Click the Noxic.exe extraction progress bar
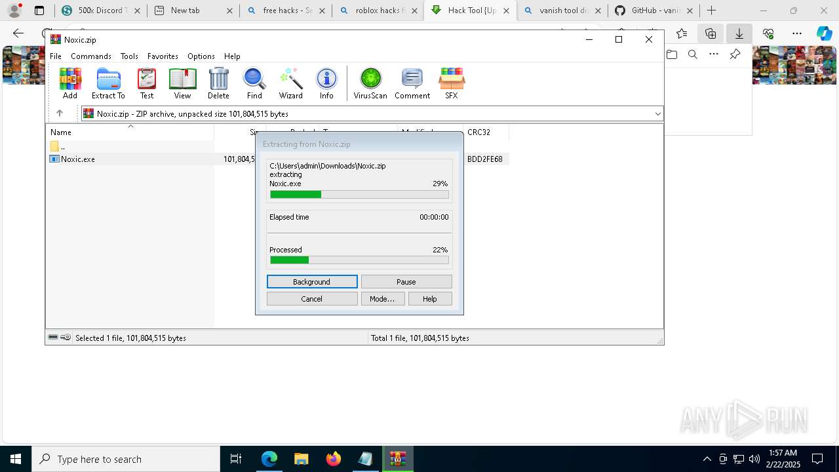This screenshot has width=839, height=472. pos(359,195)
